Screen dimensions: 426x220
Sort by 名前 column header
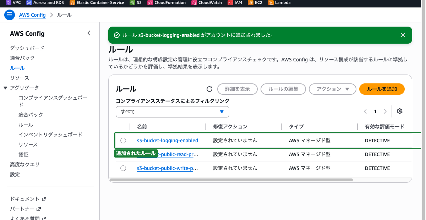(x=142, y=126)
